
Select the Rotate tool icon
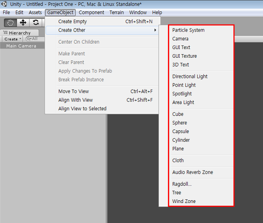coord(36,23)
